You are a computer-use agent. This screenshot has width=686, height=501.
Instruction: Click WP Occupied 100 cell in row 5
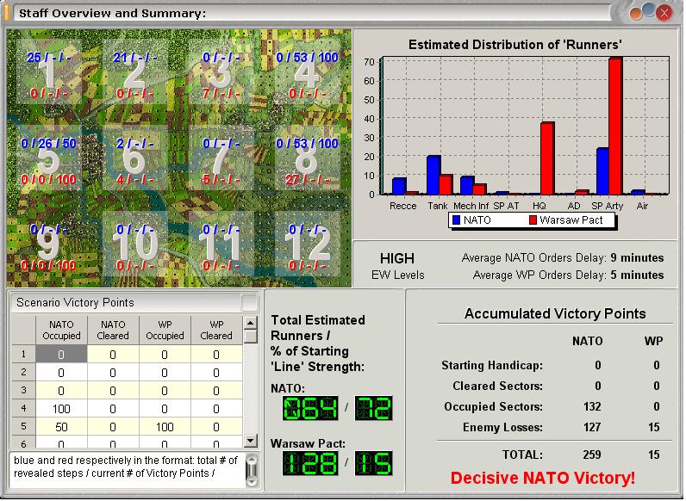[x=165, y=426]
